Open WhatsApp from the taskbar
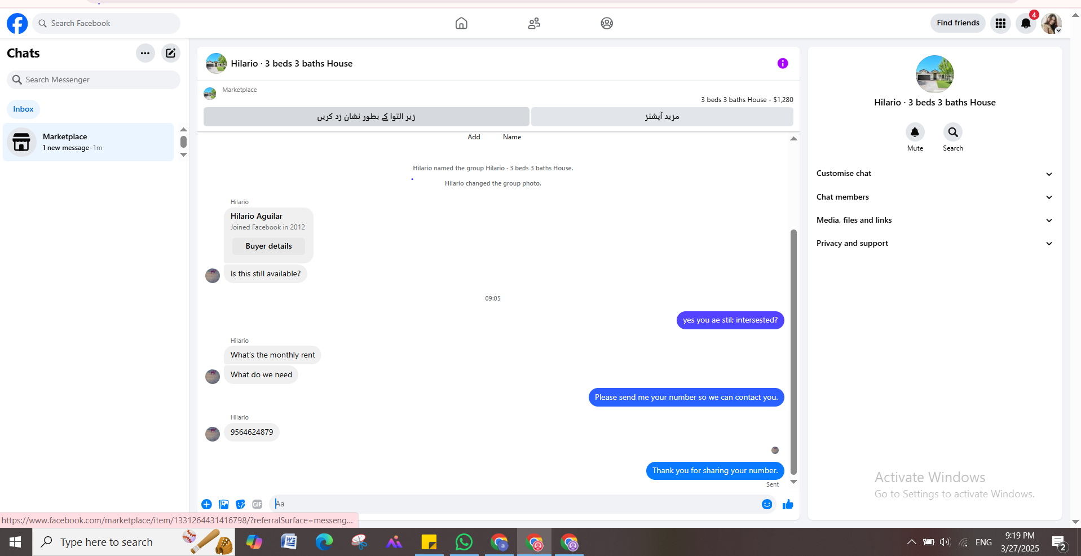 (464, 542)
